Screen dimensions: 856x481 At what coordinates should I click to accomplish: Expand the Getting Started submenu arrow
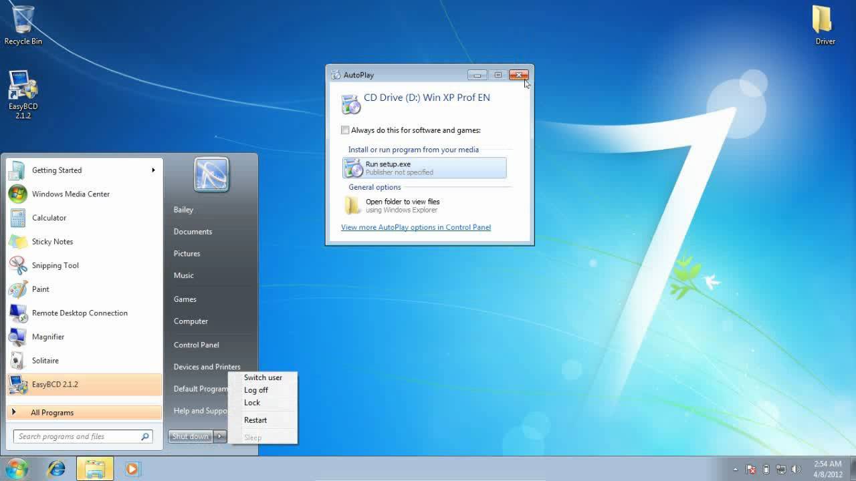[153, 170]
